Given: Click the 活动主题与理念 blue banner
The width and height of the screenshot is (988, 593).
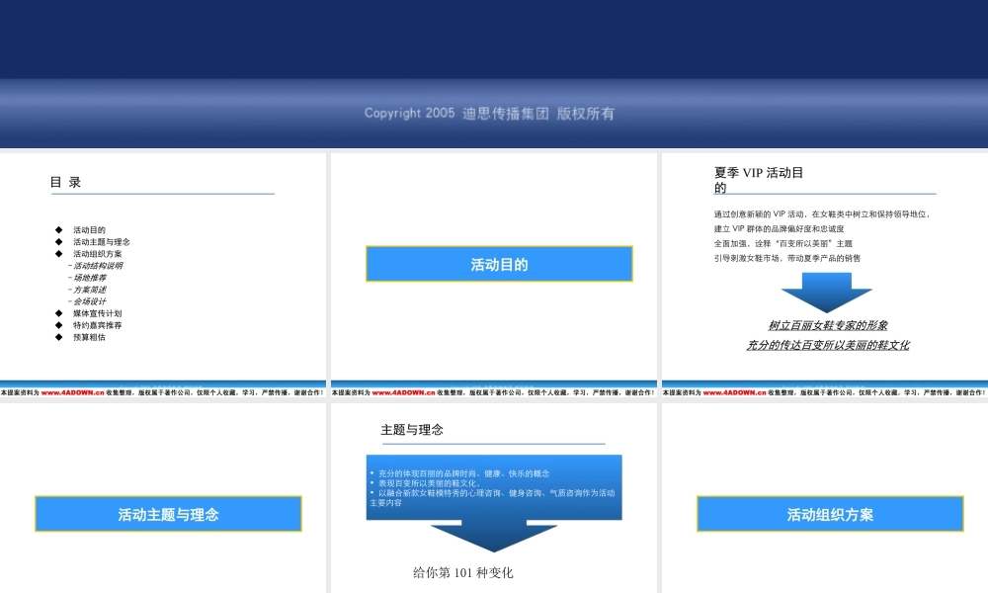Looking at the screenshot, I should pyautogui.click(x=169, y=513).
